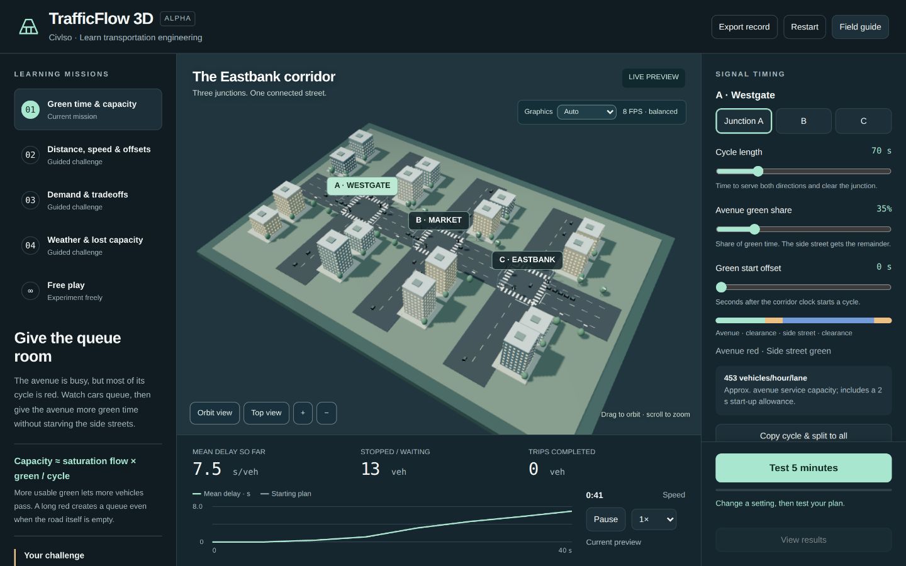Click the A · Westgate junction label
This screenshot has width=906, height=566.
[362, 186]
